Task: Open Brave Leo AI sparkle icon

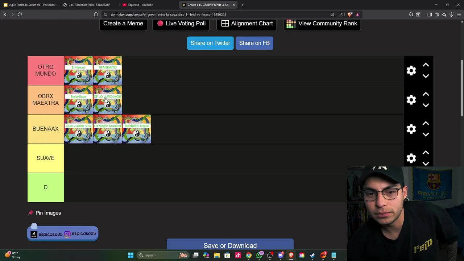Action: coord(444,14)
